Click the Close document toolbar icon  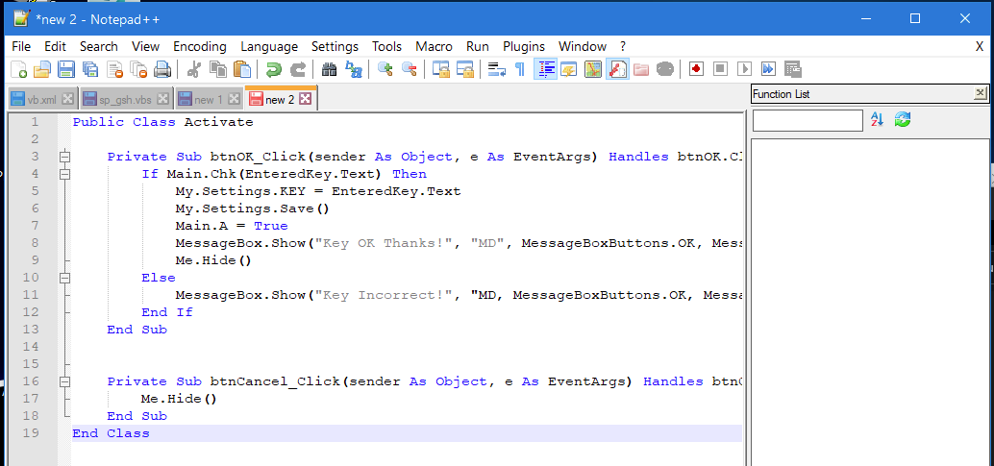(x=114, y=69)
